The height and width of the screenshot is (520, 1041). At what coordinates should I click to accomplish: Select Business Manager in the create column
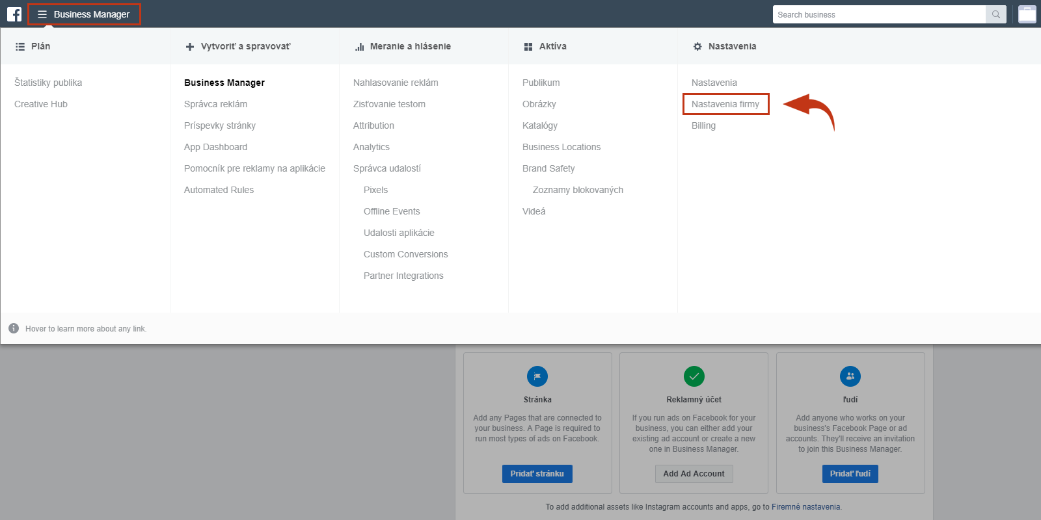tap(224, 83)
